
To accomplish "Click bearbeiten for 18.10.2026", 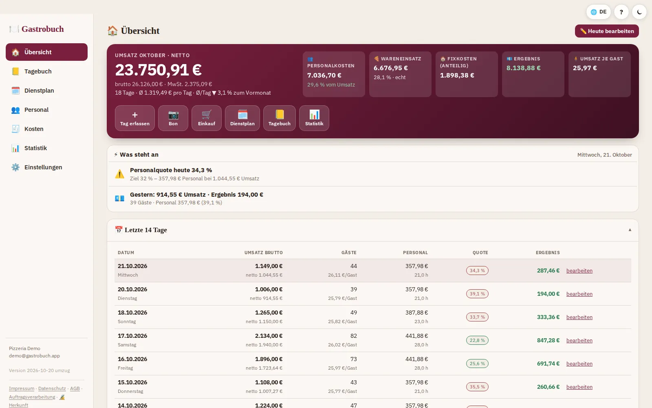I will pyautogui.click(x=579, y=317).
